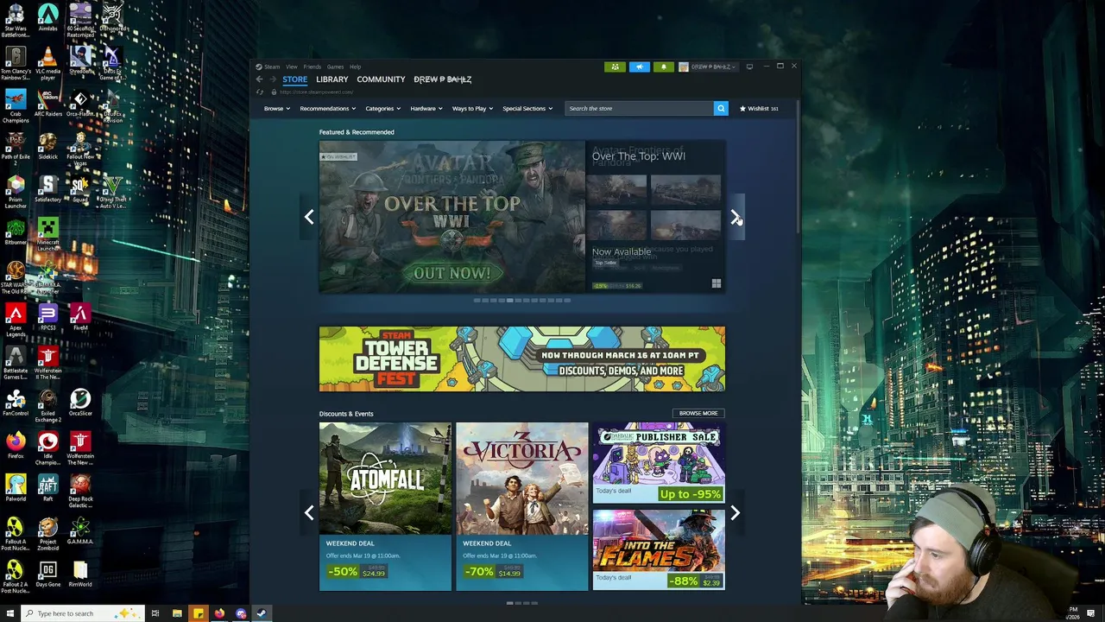Open Steam announcements megaphone icon
The image size is (1105, 622).
click(x=640, y=67)
